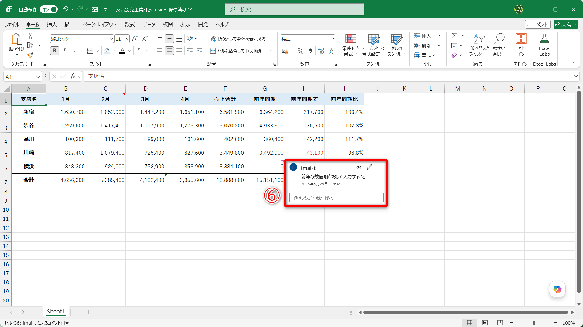Click the fill color bucket swatch
The height and width of the screenshot is (327, 583).
pyautogui.click(x=107, y=51)
